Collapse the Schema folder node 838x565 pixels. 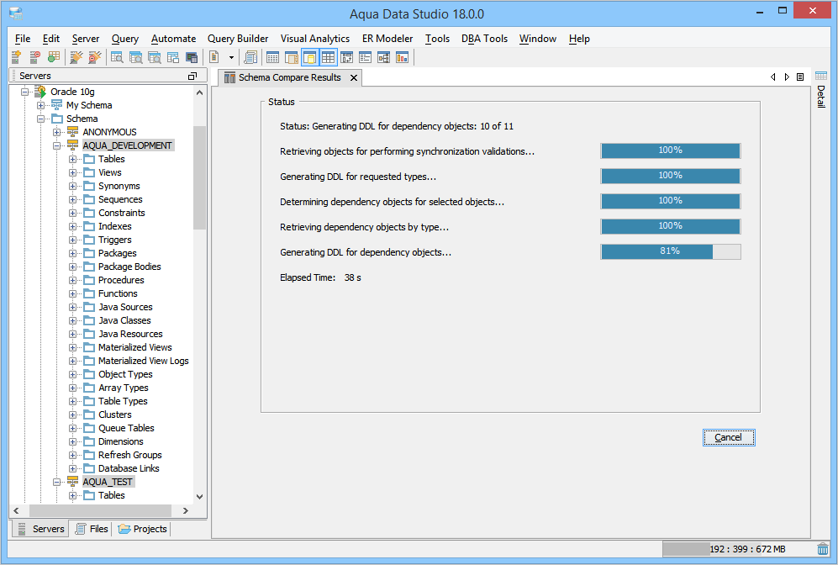pyautogui.click(x=40, y=119)
